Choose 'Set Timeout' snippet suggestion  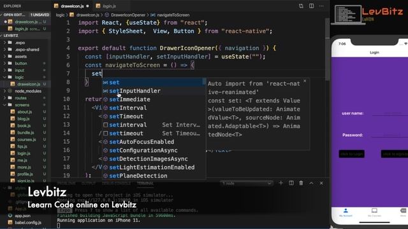click(154, 133)
